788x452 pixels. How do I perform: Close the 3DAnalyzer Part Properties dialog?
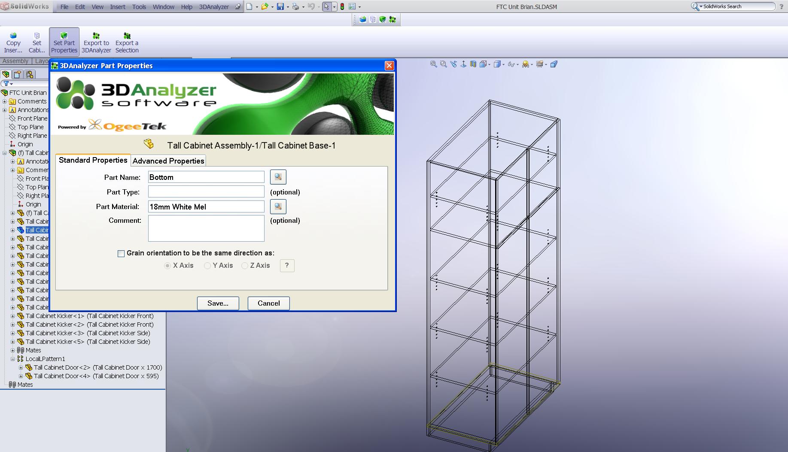coord(389,66)
